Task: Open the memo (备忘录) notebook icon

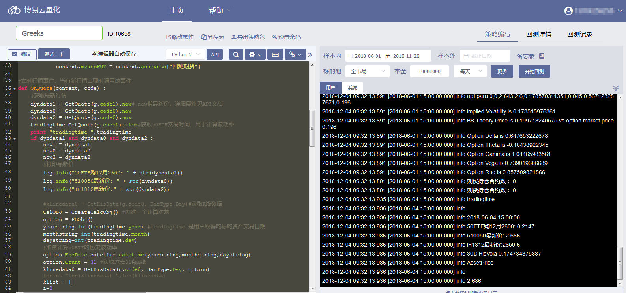Action: pyautogui.click(x=542, y=56)
